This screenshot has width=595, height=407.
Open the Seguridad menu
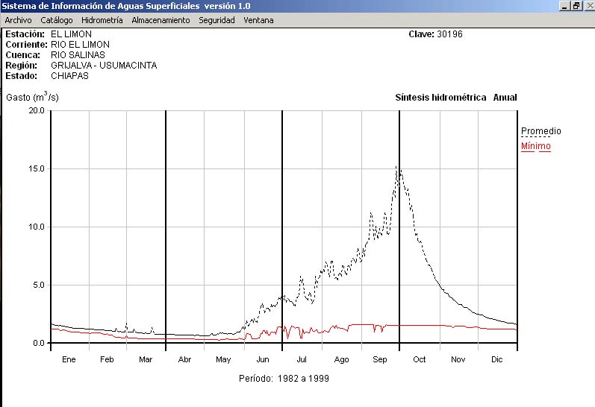(216, 20)
